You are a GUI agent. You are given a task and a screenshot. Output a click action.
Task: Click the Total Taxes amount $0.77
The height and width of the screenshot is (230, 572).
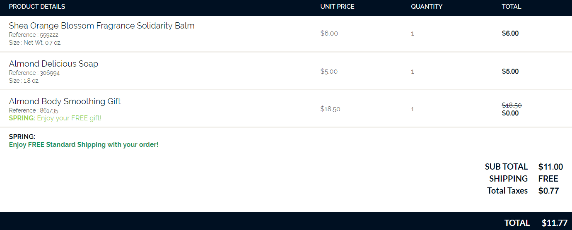click(x=548, y=191)
